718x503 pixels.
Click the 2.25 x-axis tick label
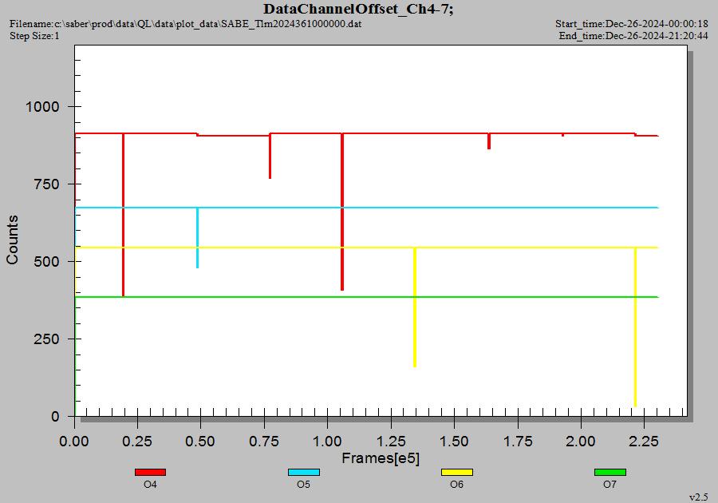644,442
